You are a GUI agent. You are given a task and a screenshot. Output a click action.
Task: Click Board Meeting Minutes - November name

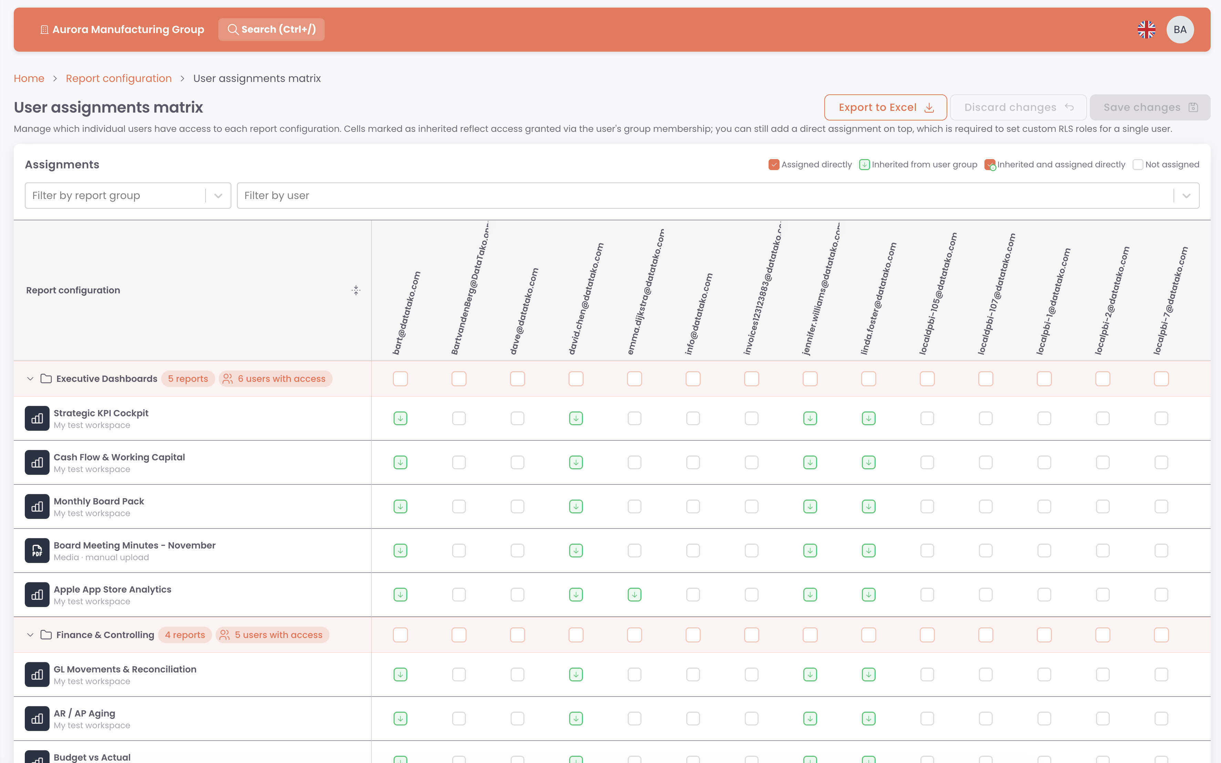(x=134, y=545)
